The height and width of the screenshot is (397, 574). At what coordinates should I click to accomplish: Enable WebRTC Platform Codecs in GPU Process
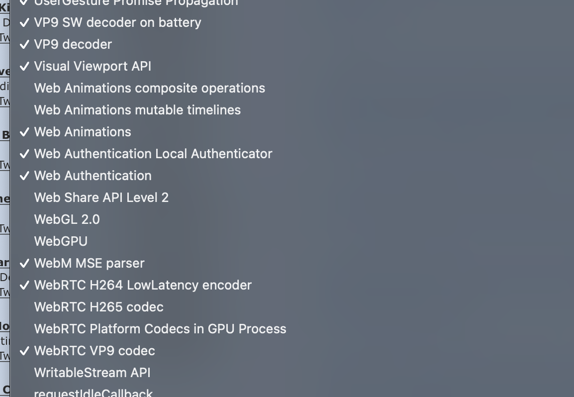tap(160, 329)
